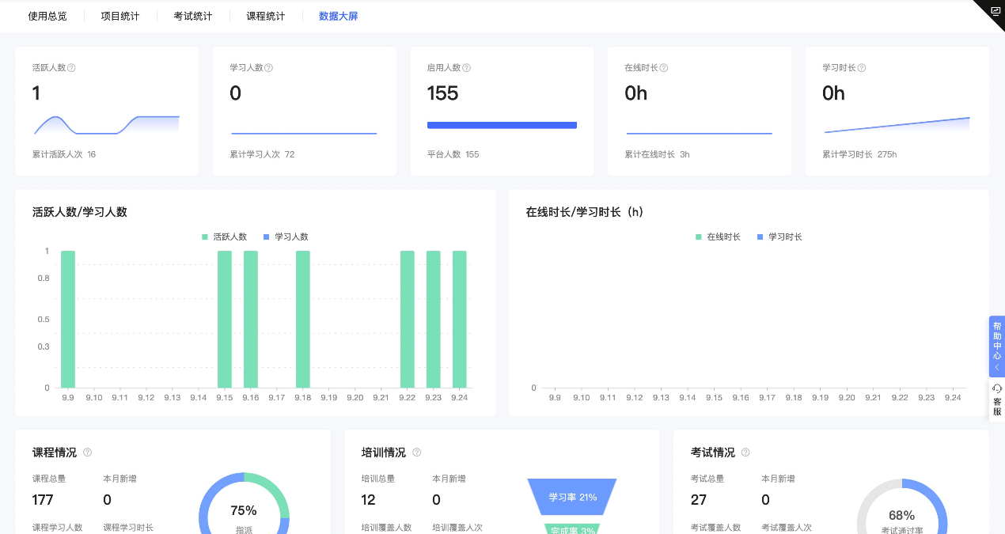This screenshot has height=534, width=1005.
Task: Click the 9.16 green bar
Action: tap(251, 319)
